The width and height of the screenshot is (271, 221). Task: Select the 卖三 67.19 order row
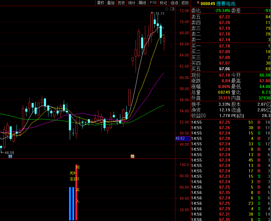tap(231, 28)
